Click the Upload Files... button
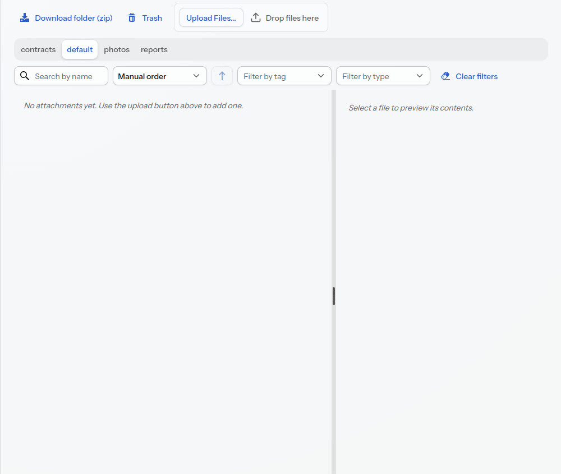 (x=211, y=18)
